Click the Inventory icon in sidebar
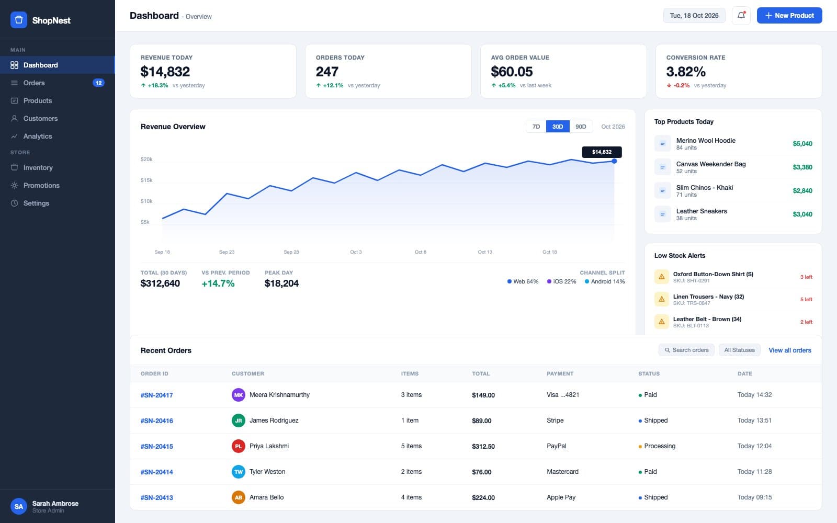 [15, 167]
